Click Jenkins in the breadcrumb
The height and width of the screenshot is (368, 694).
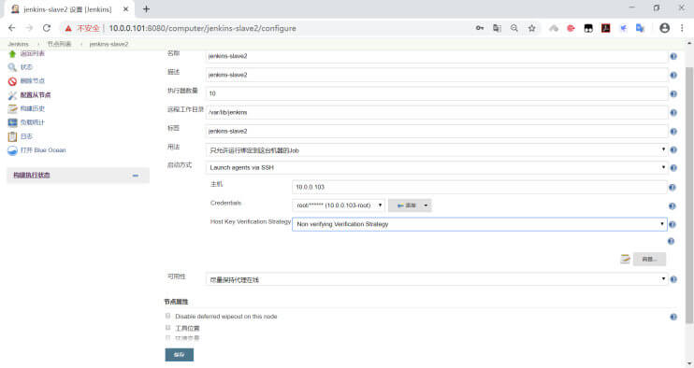click(18, 44)
